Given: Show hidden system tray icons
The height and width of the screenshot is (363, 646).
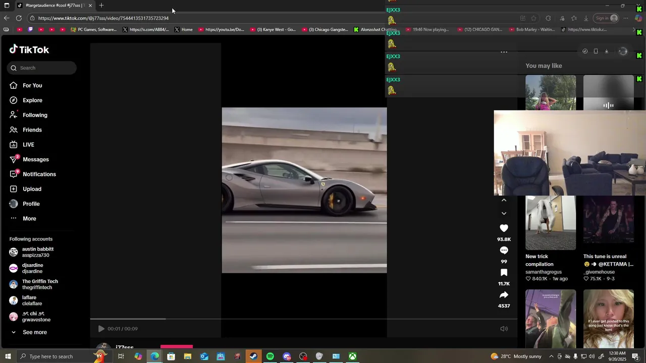Looking at the screenshot, I should 551,356.
